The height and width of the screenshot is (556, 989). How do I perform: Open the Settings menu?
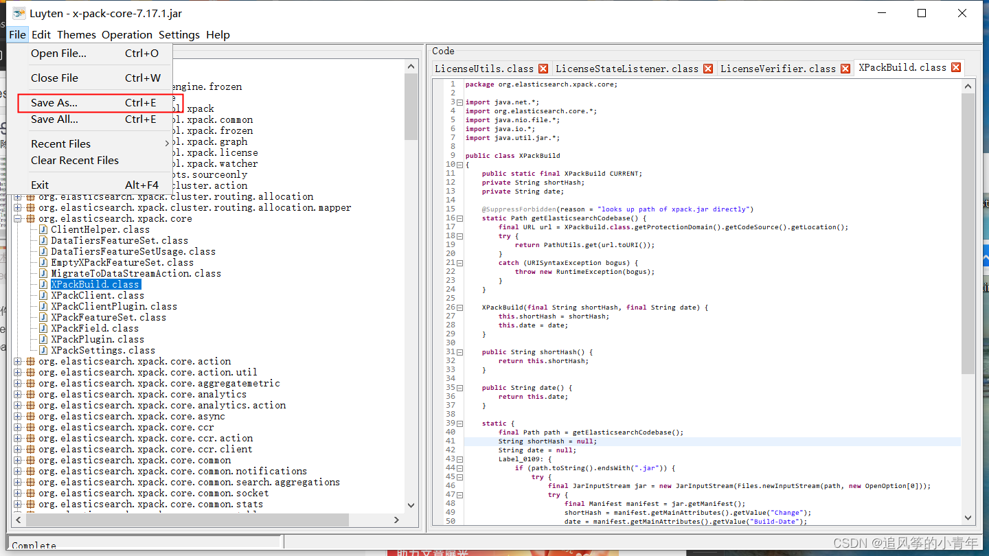tap(179, 34)
